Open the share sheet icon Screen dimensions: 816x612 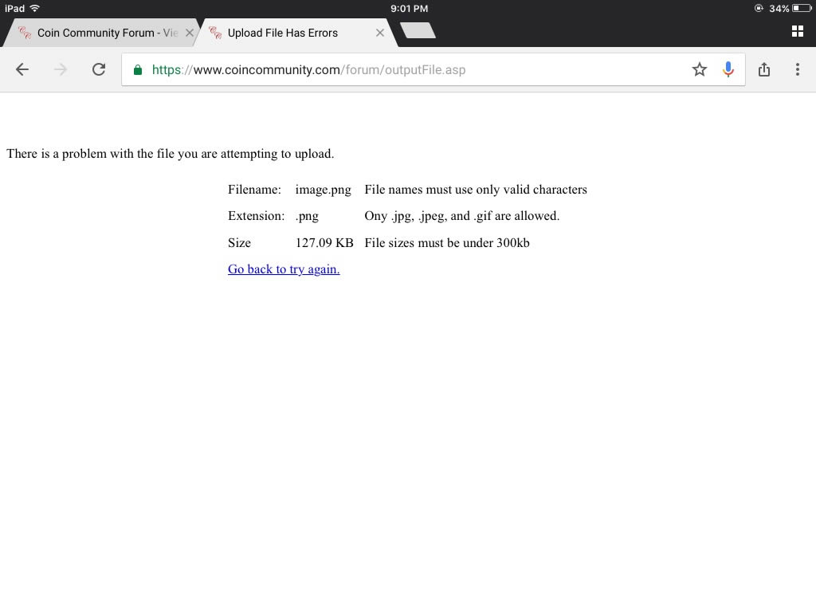click(x=764, y=69)
